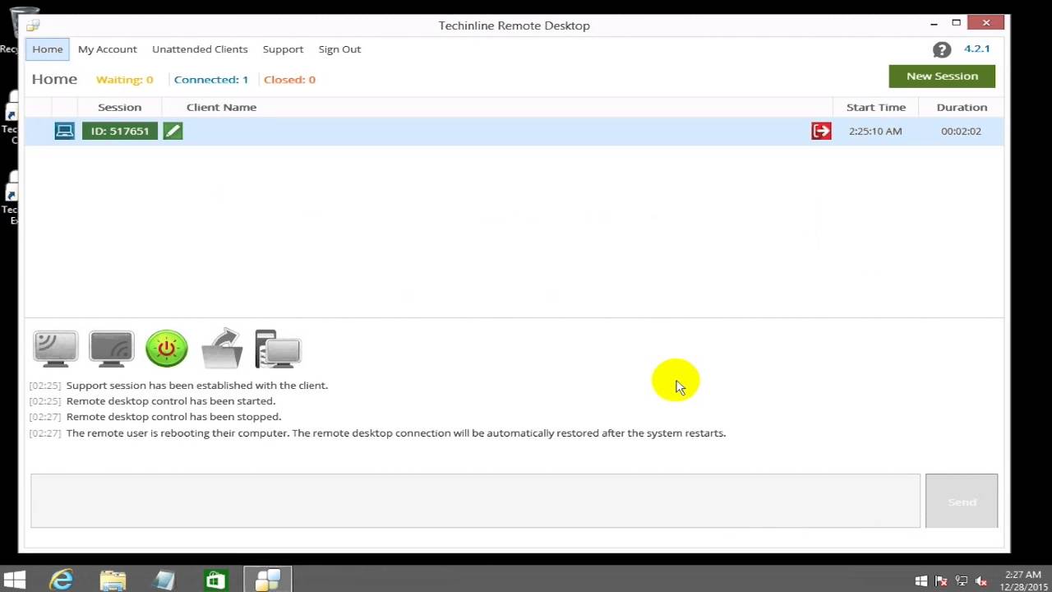1052x592 pixels.
Task: Click the "Support session has been established" log line
Action: pyautogui.click(x=197, y=386)
